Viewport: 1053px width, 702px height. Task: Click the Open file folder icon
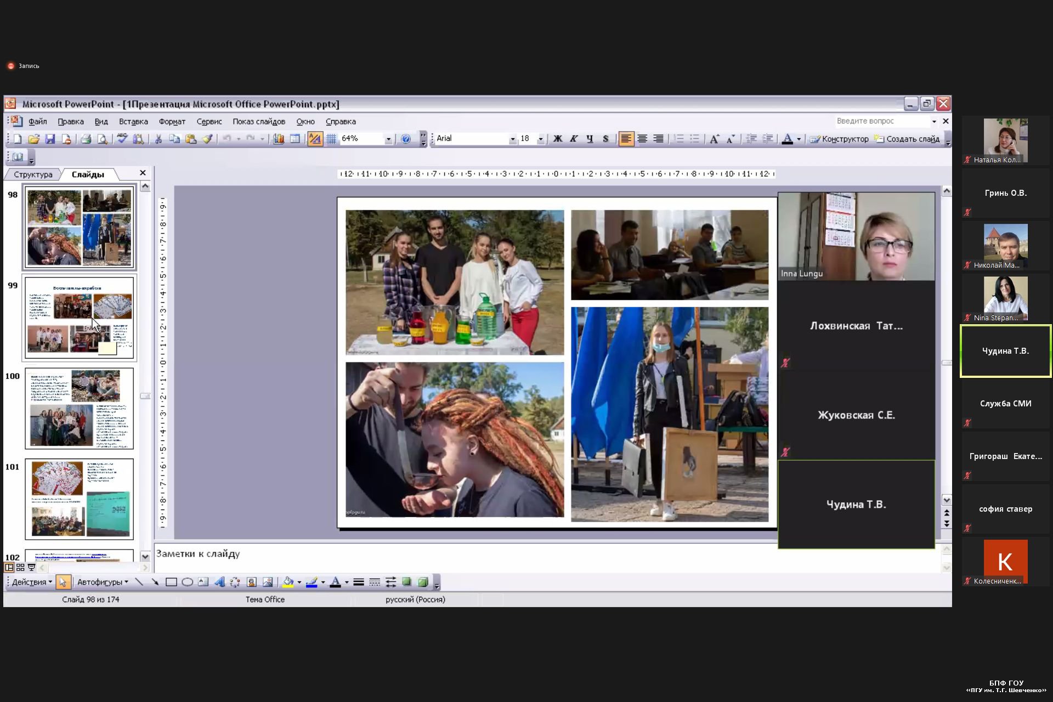(x=33, y=139)
